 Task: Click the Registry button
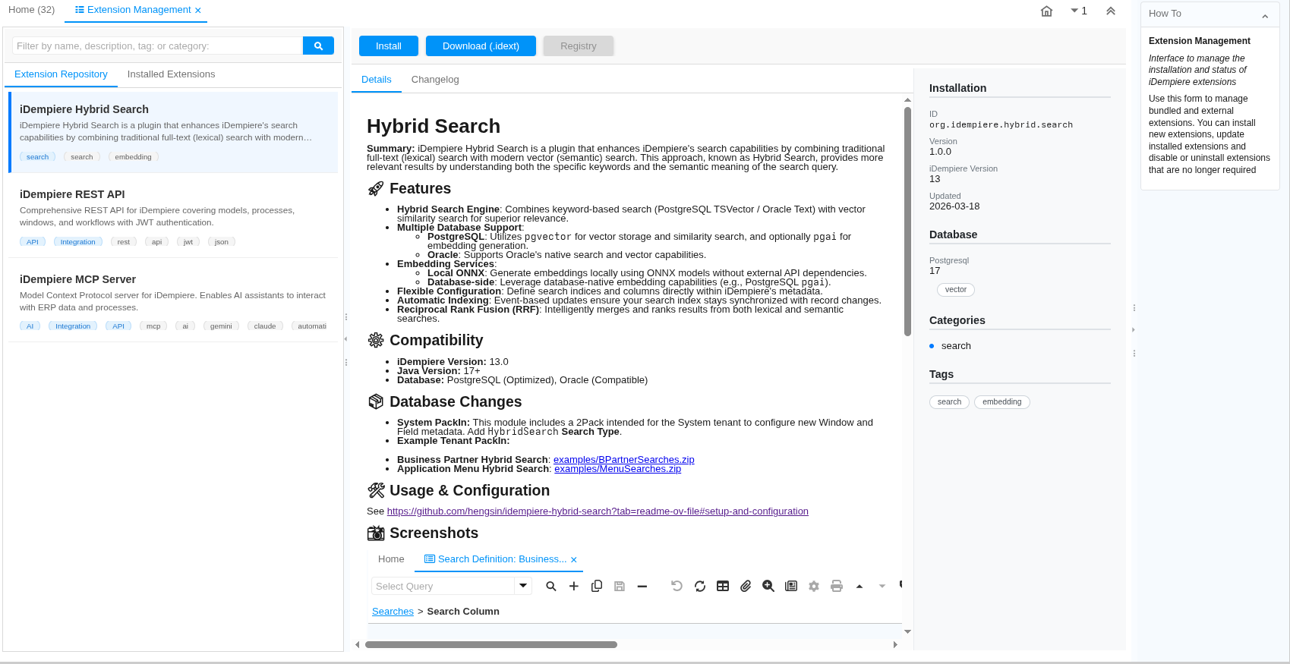point(579,46)
